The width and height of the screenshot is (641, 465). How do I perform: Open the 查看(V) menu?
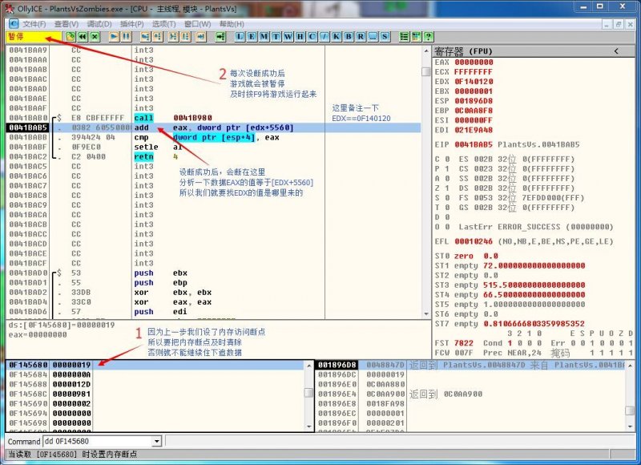(x=67, y=24)
